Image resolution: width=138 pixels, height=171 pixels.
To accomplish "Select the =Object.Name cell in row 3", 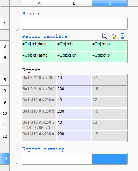I will [x=39, y=46].
